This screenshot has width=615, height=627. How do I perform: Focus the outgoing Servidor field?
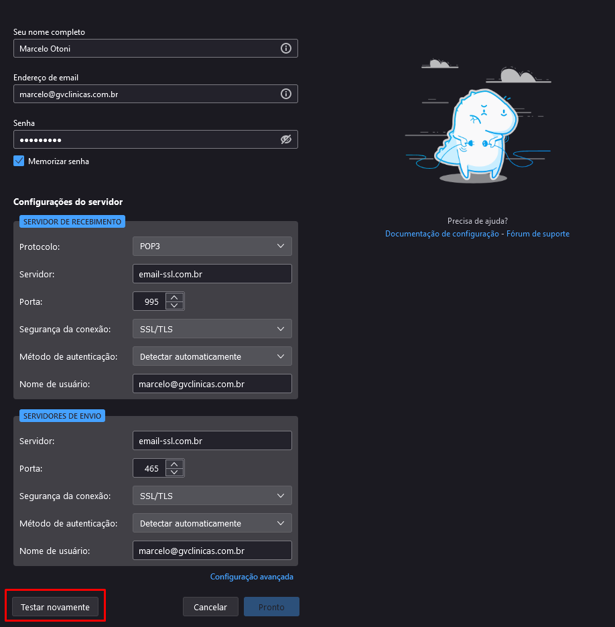click(212, 441)
